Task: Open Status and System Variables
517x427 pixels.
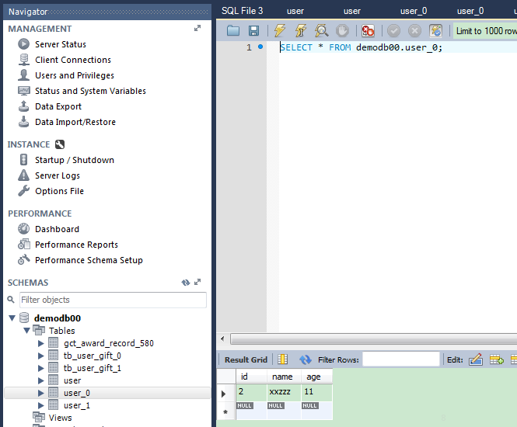Action: coord(90,91)
